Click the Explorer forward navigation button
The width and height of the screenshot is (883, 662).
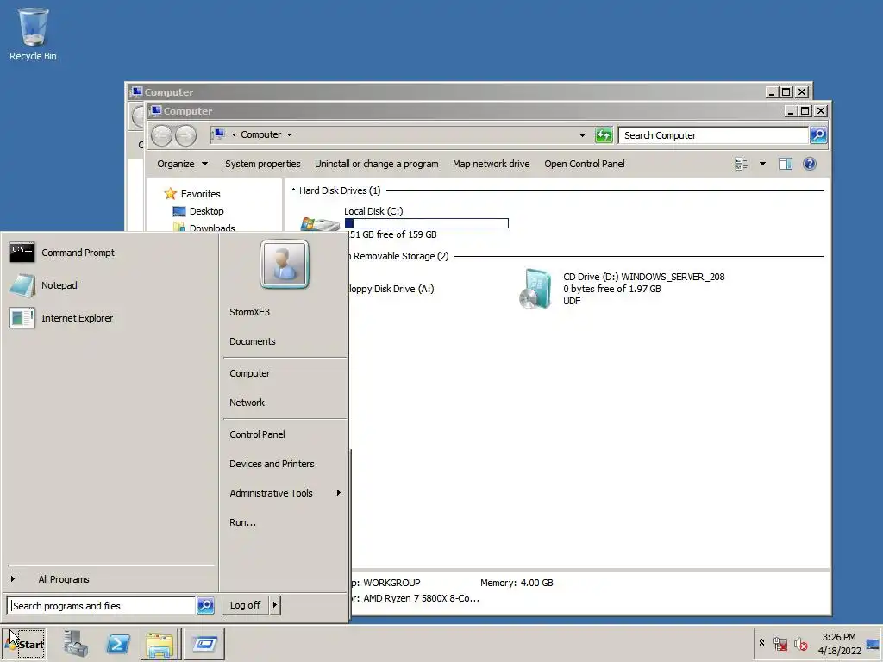click(185, 135)
